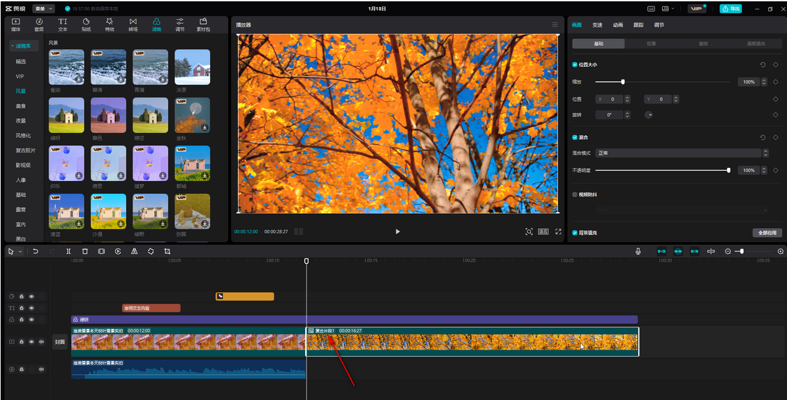The width and height of the screenshot is (787, 400).
Task: Toggle the 混合 checkbox
Action: (575, 138)
